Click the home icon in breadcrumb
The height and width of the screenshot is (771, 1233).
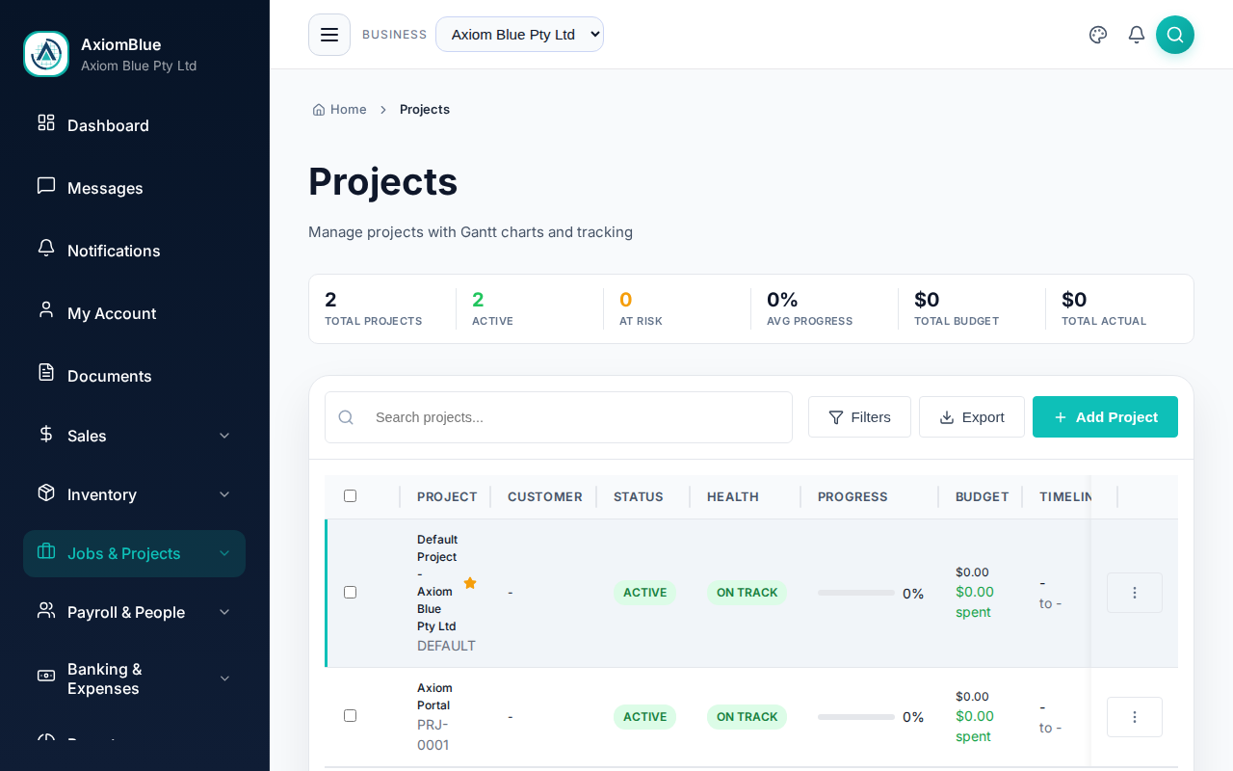pyautogui.click(x=319, y=110)
